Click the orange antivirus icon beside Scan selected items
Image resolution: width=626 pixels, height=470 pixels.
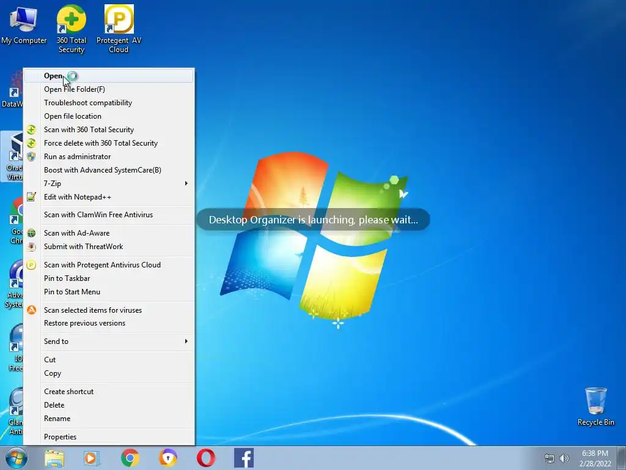(x=31, y=310)
